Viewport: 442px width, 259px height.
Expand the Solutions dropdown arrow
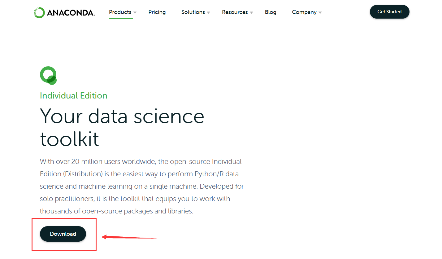click(x=209, y=13)
